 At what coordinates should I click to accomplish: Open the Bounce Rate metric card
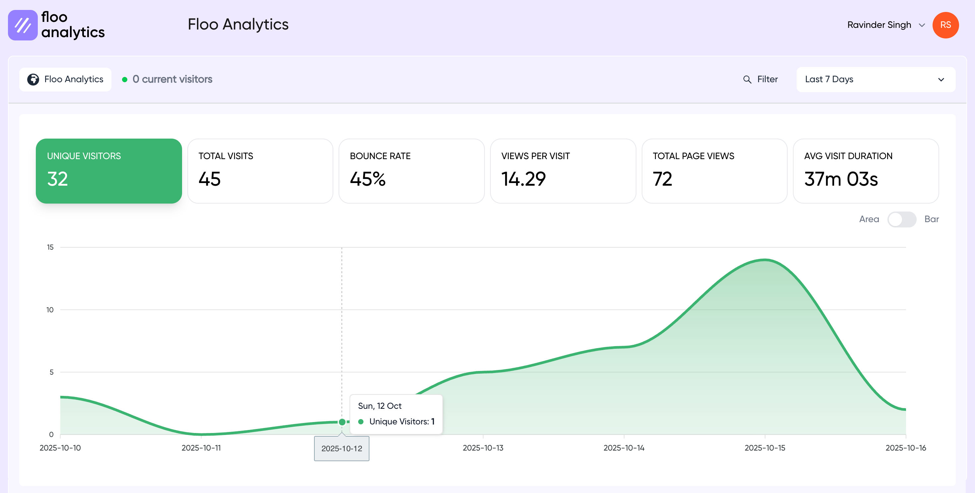(412, 171)
